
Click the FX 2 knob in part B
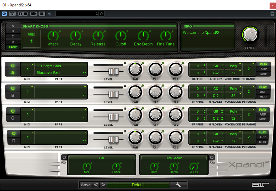pyautogui.click(x=176, y=92)
